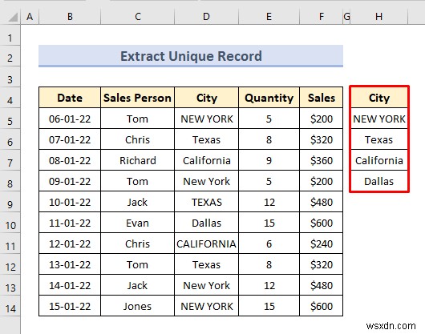Click the 'Jones' sales person cell
This screenshot has width=425, height=334.
pyautogui.click(x=137, y=306)
